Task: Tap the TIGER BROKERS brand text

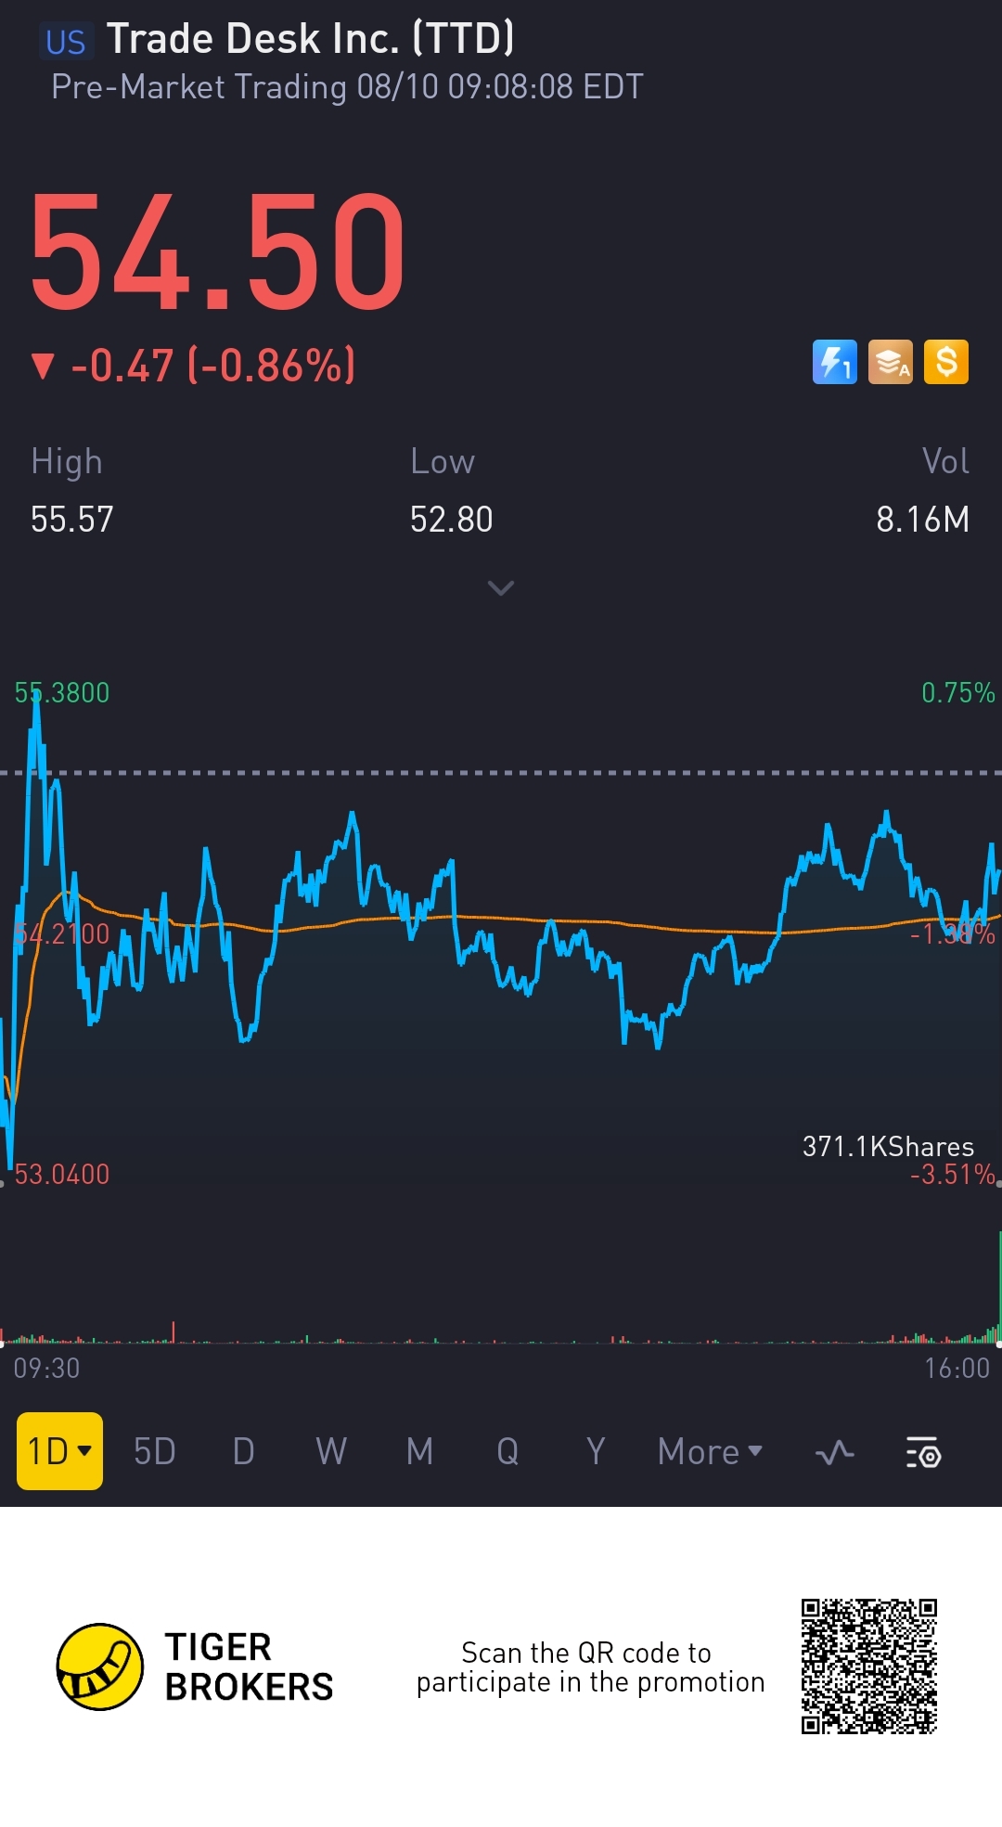Action: pos(249,1667)
